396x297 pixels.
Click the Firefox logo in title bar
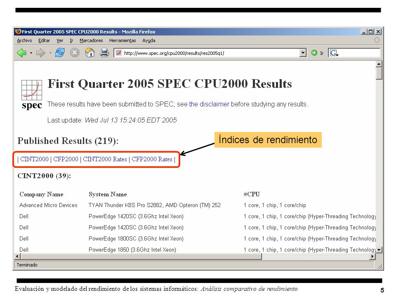pyautogui.click(x=18, y=31)
